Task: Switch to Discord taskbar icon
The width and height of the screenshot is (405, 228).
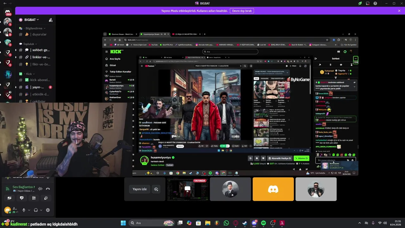Action: pyautogui.click(x=254, y=223)
